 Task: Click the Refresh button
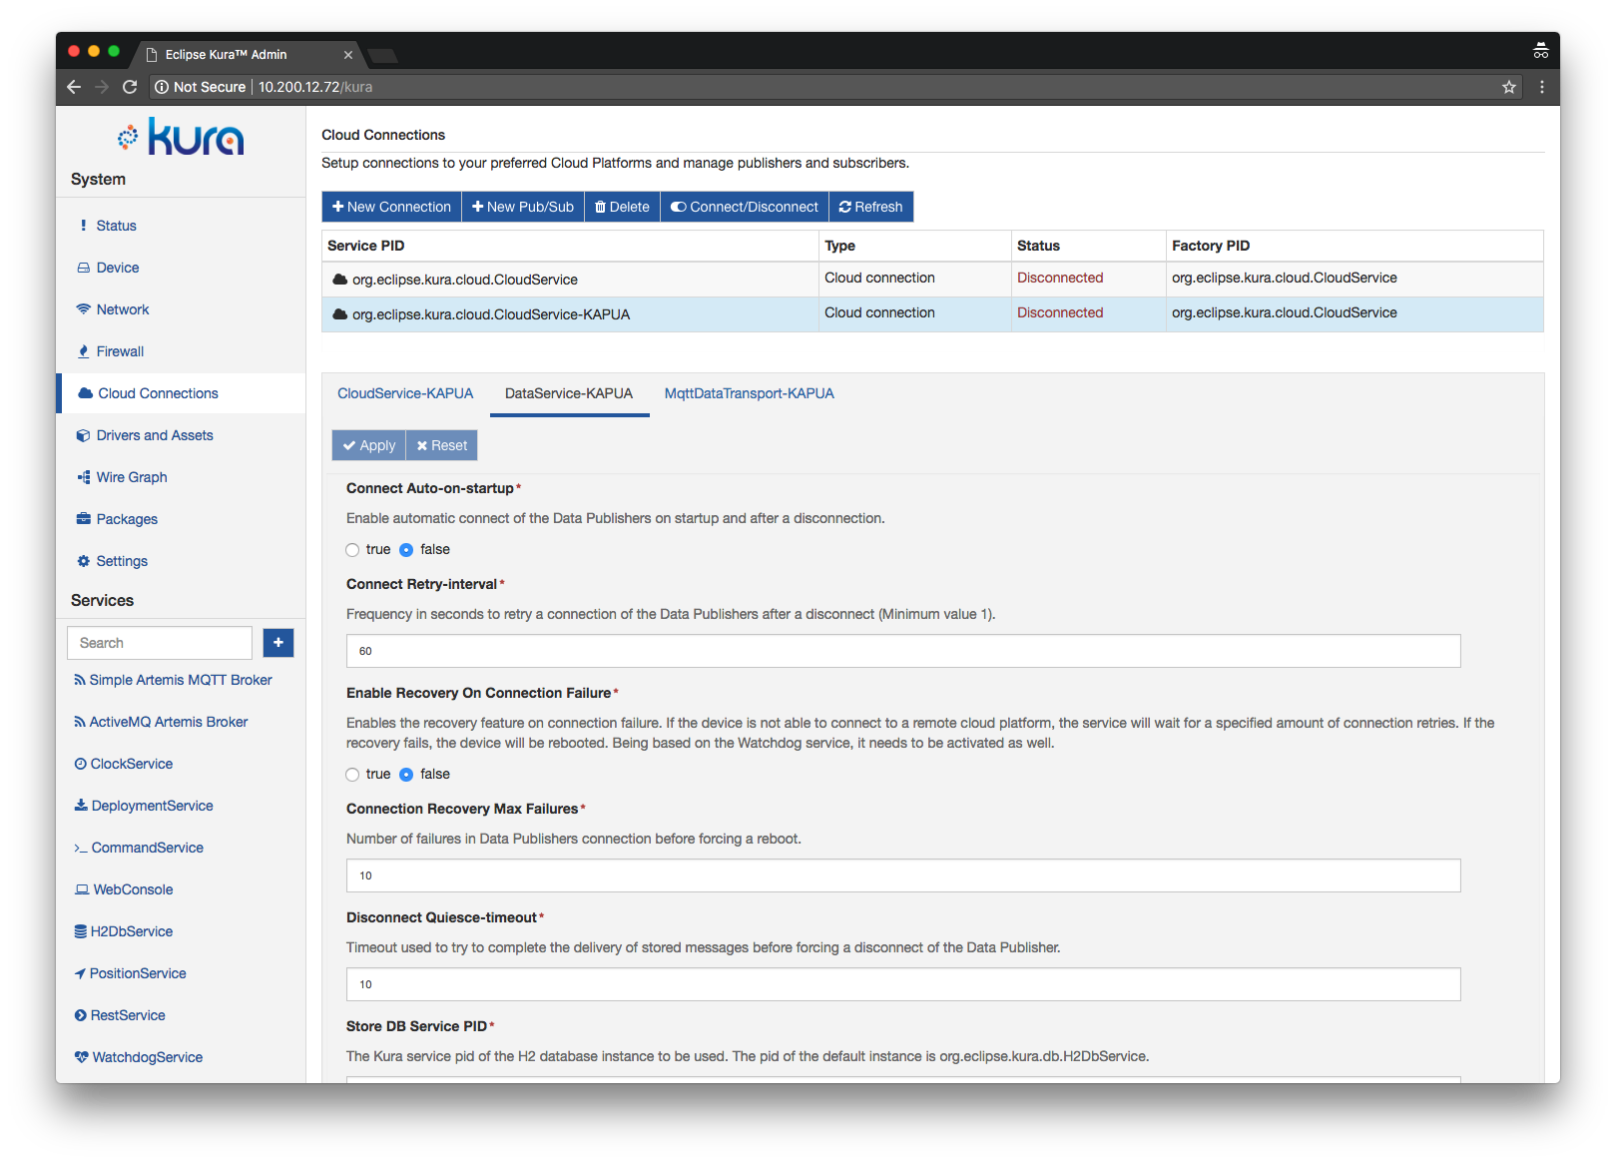coord(871,207)
